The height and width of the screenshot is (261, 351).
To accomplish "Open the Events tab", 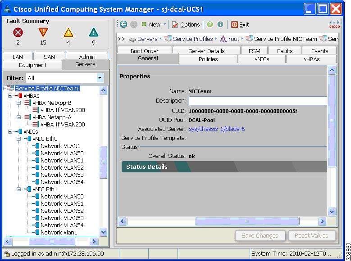I will (x=319, y=50).
